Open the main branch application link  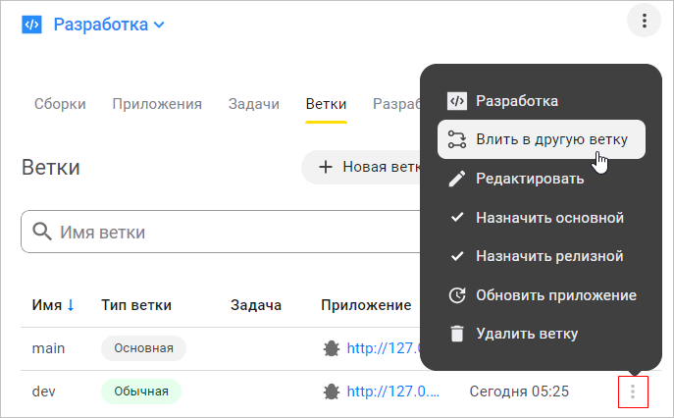[x=384, y=348]
